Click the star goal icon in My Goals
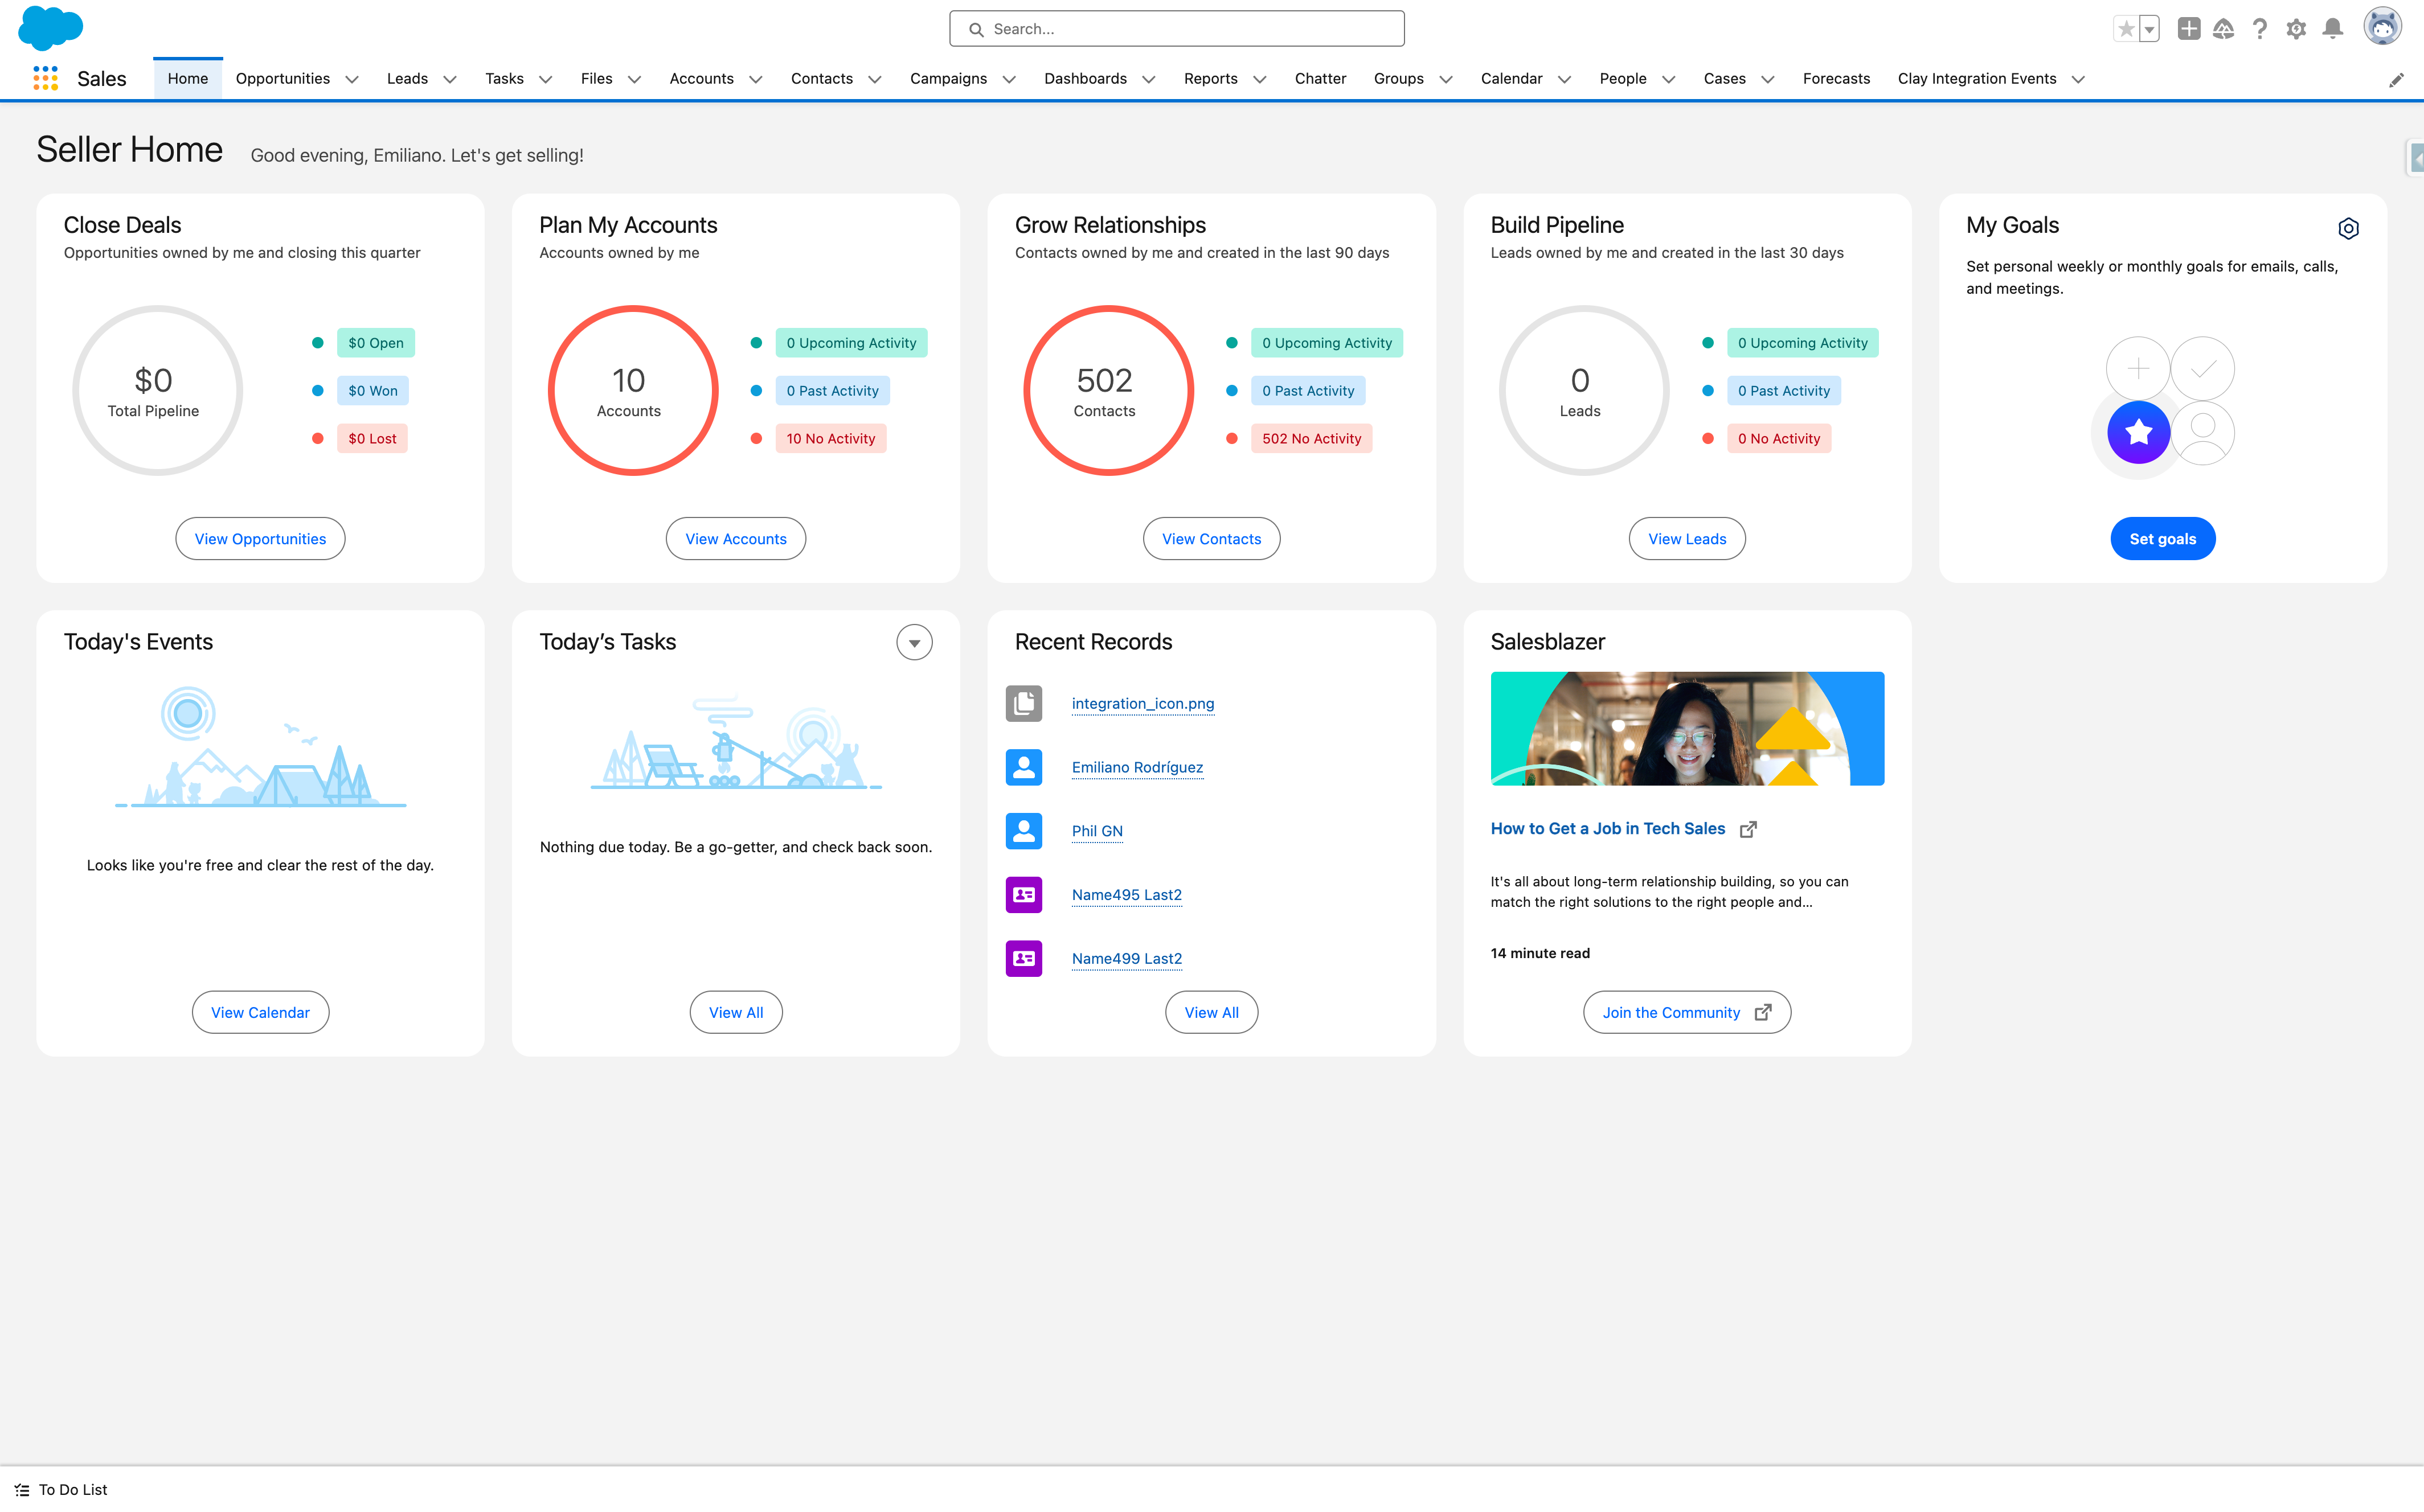 (x=2139, y=432)
